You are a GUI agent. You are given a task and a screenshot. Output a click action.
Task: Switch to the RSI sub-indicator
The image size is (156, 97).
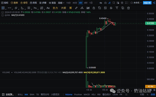tap(99, 94)
